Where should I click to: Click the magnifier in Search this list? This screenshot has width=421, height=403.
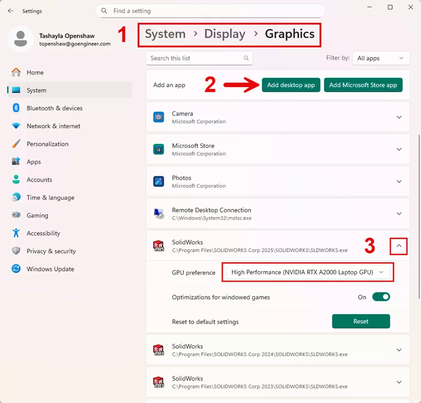click(246, 58)
